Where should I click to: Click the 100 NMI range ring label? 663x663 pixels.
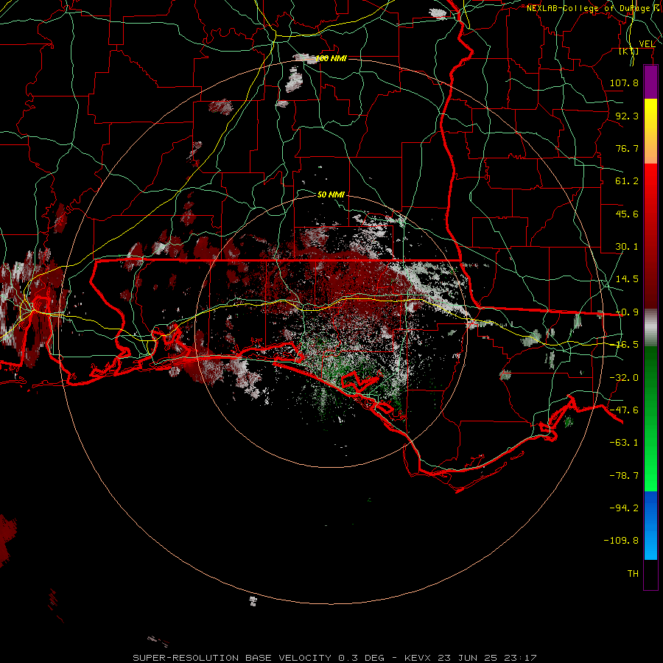[x=331, y=58]
